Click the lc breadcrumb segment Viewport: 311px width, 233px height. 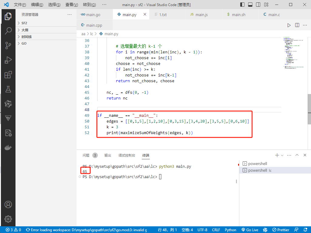(x=92, y=34)
